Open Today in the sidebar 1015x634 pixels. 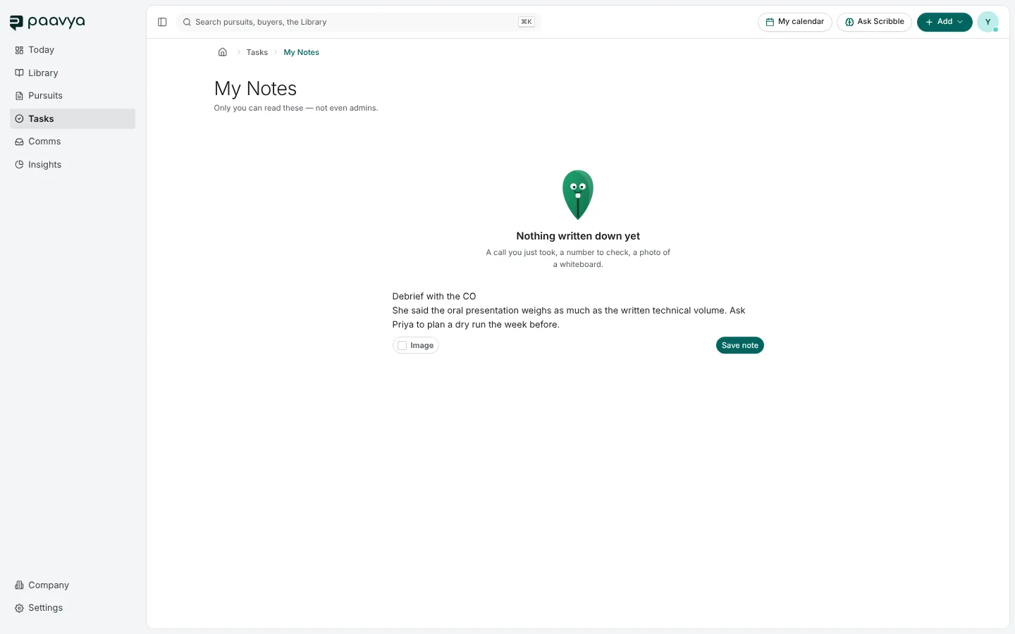(x=73, y=50)
